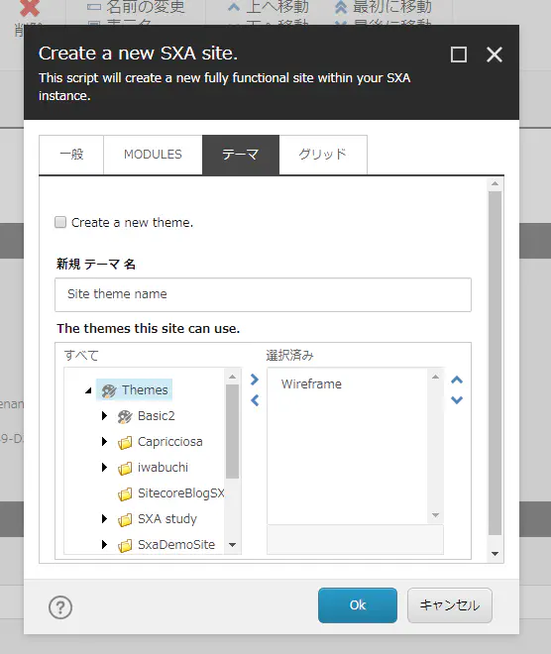
Task: Select Wireframe in the selected list
Action: pos(311,384)
